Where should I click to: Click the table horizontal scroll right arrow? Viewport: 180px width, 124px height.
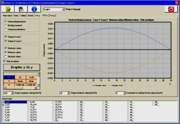point(35,88)
